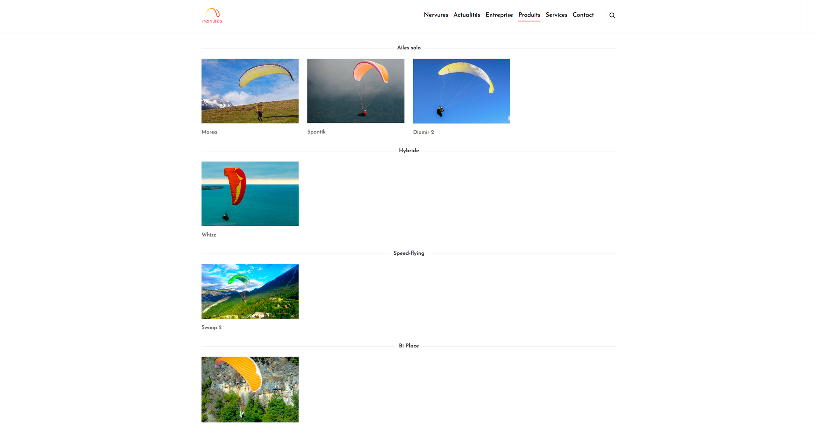Open the Bi Place orange wing photo

[x=250, y=389]
